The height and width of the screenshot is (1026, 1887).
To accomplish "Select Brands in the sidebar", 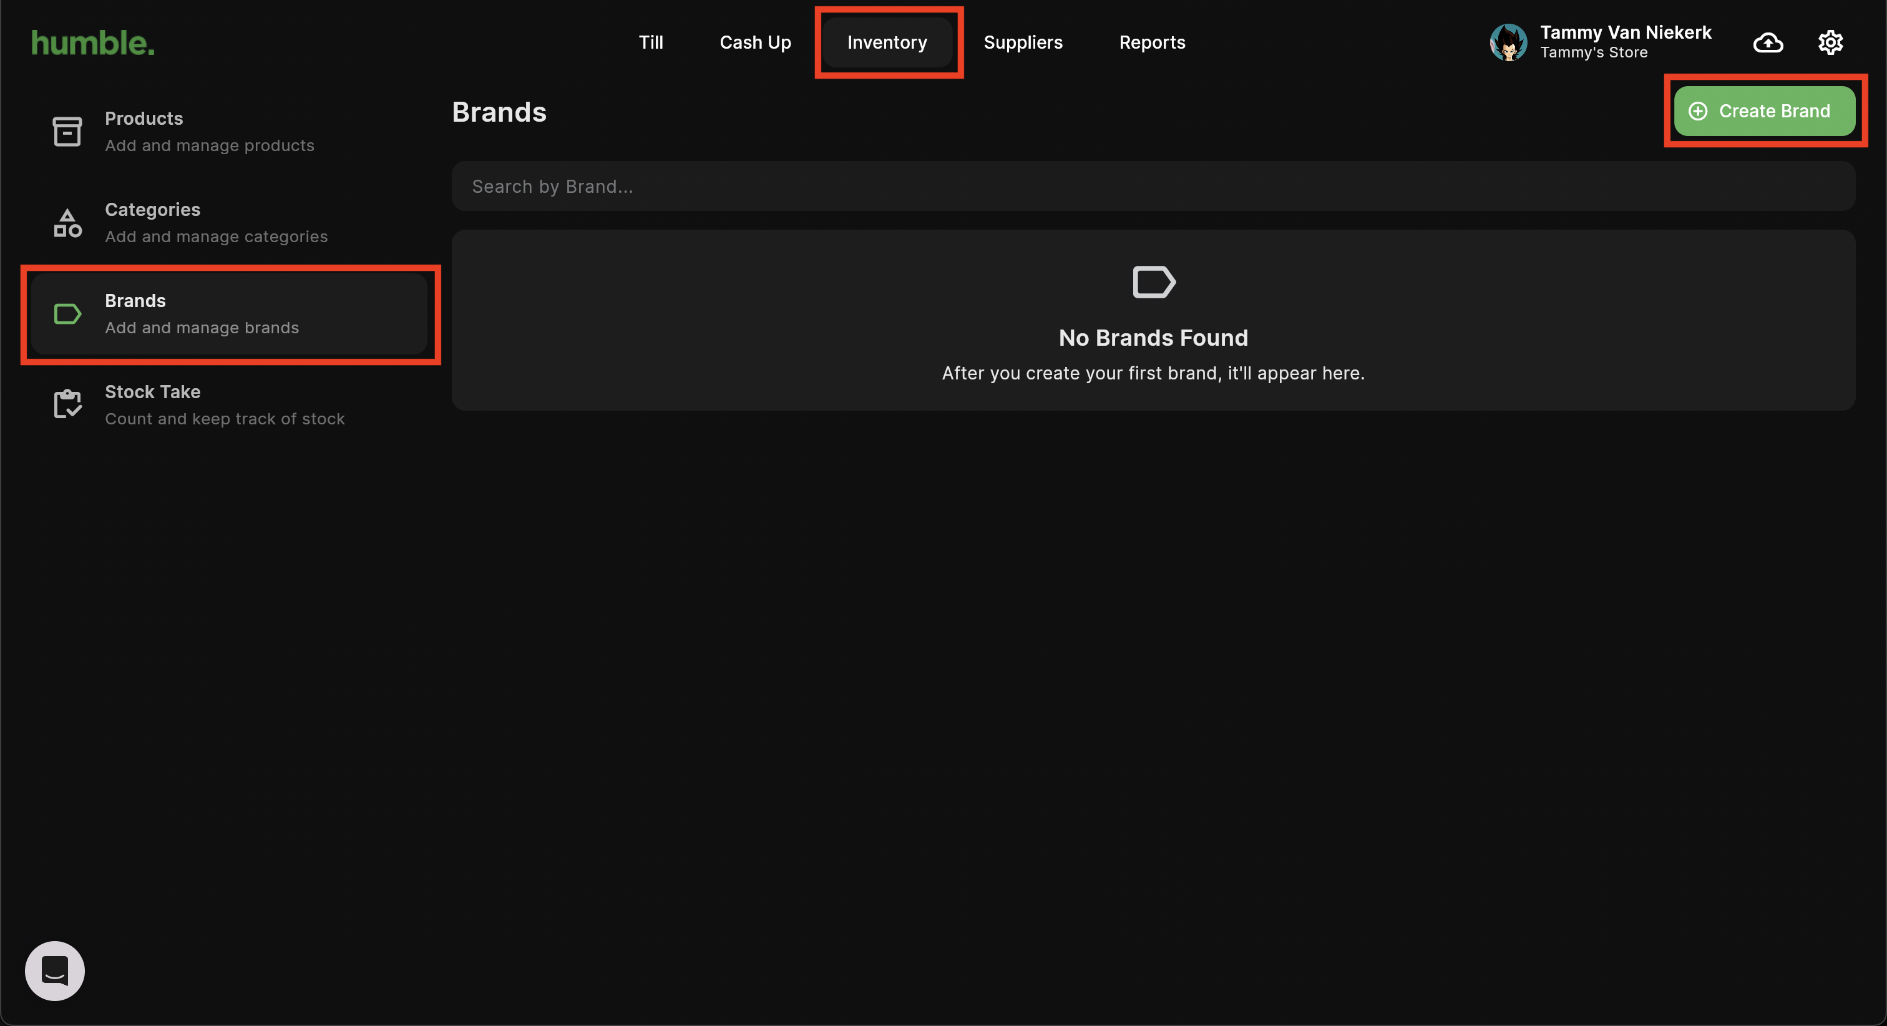I will point(228,315).
